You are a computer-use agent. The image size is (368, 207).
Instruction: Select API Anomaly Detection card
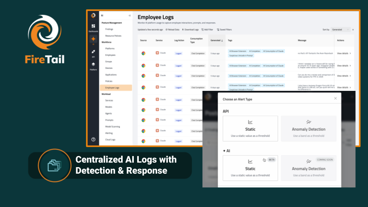(x=309, y=129)
